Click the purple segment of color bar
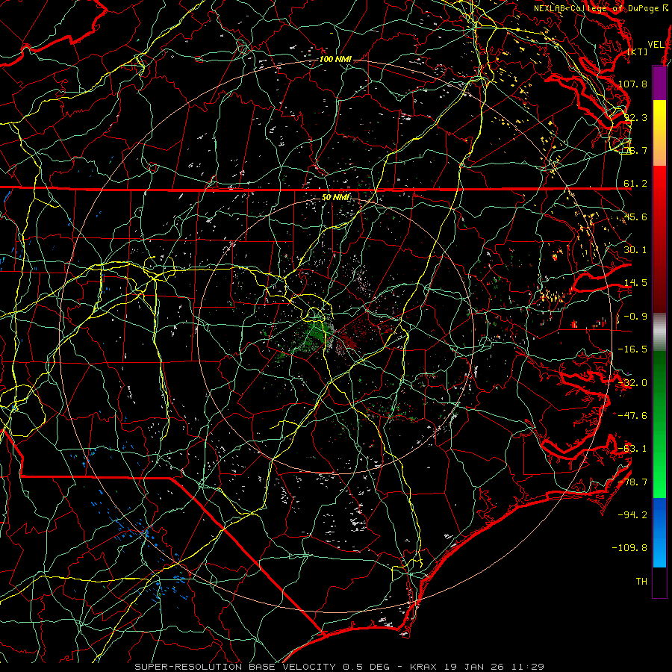Screen dimensions: 672x672 coord(659,84)
